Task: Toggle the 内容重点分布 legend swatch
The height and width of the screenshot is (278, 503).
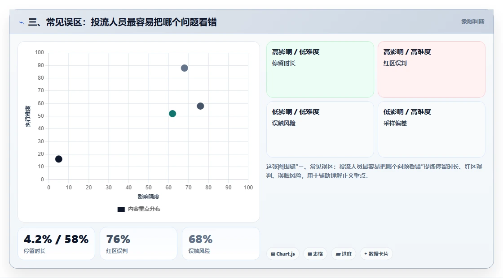Action: (x=121, y=209)
